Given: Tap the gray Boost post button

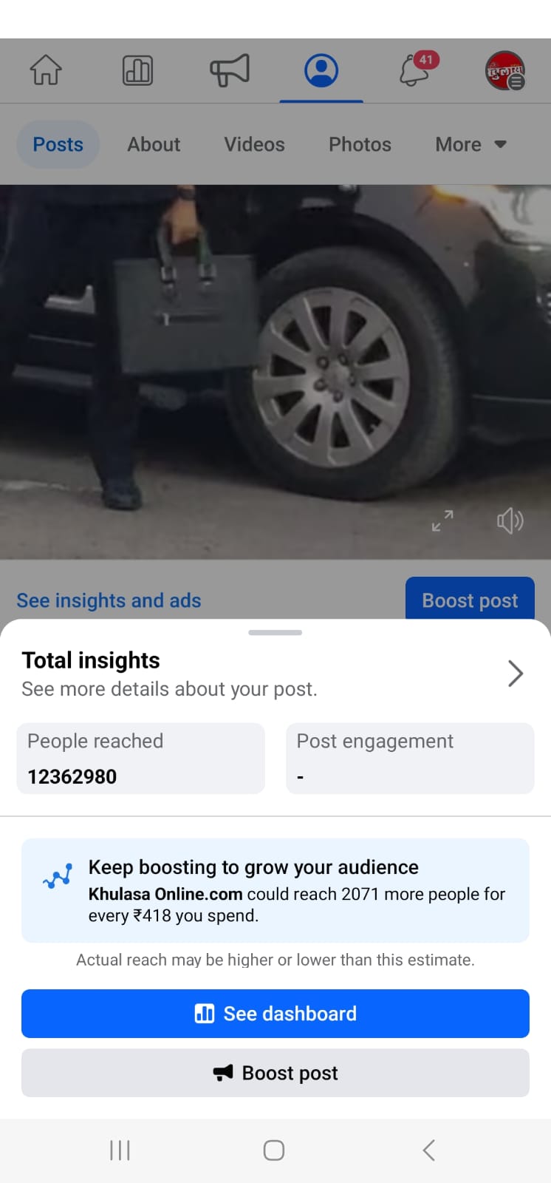Looking at the screenshot, I should [x=275, y=1073].
